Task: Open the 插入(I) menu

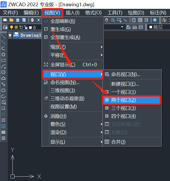Action: [73, 12]
